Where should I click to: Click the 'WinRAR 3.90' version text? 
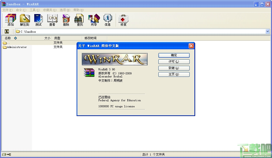[x=107, y=69]
